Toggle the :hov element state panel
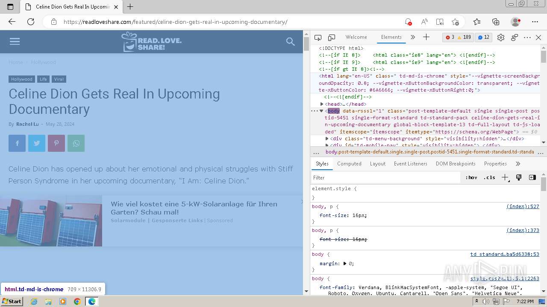547x307 pixels. (x=471, y=178)
